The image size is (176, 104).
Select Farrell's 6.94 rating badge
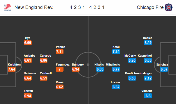point(28,96)
